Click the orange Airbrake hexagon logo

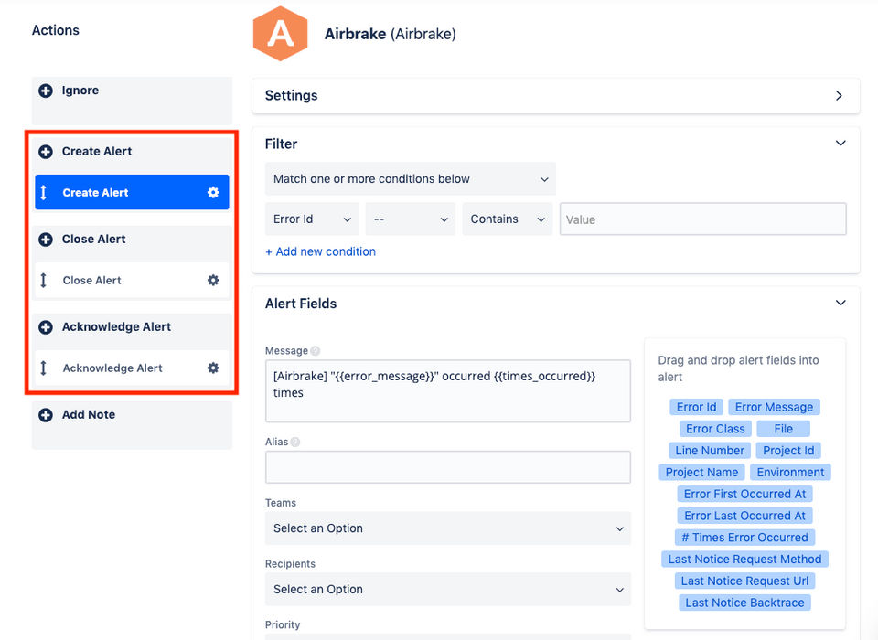click(280, 35)
